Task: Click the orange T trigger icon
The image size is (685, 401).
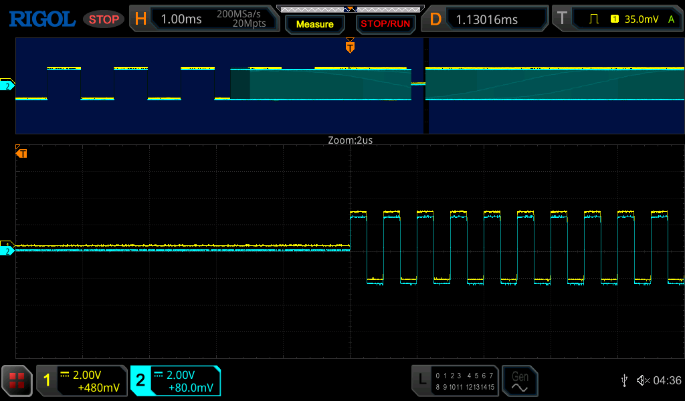Action: click(x=561, y=19)
